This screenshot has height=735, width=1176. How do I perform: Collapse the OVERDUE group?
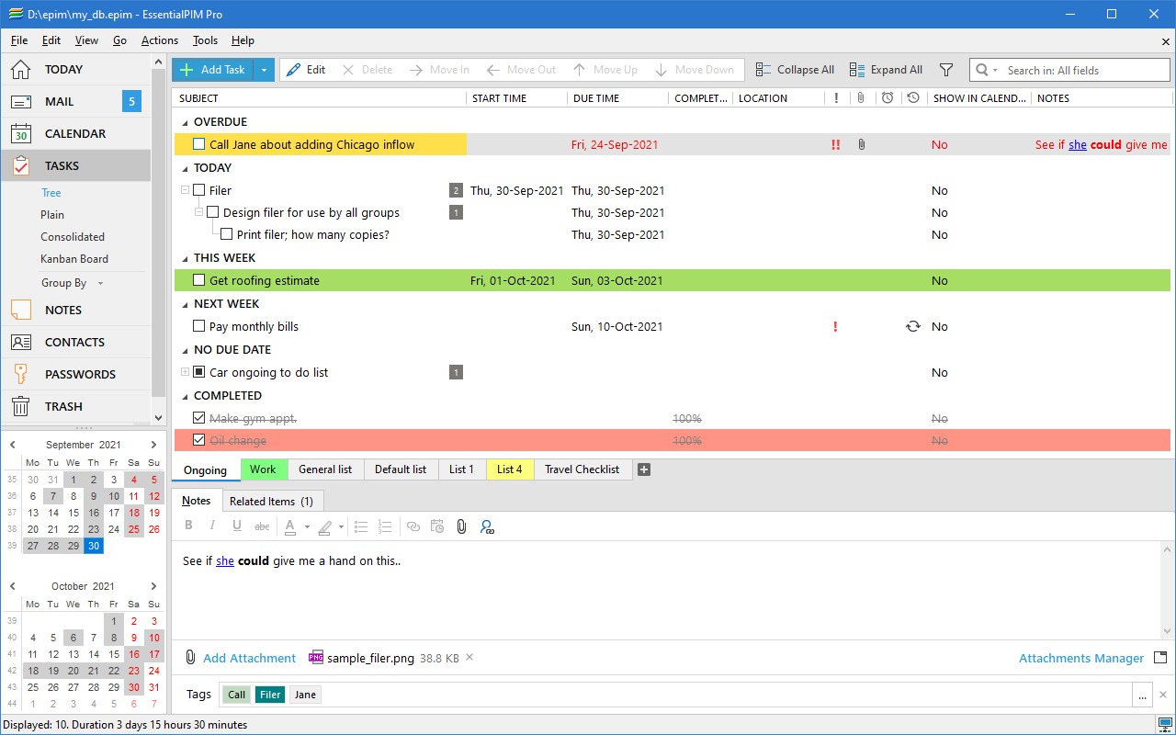coord(184,122)
